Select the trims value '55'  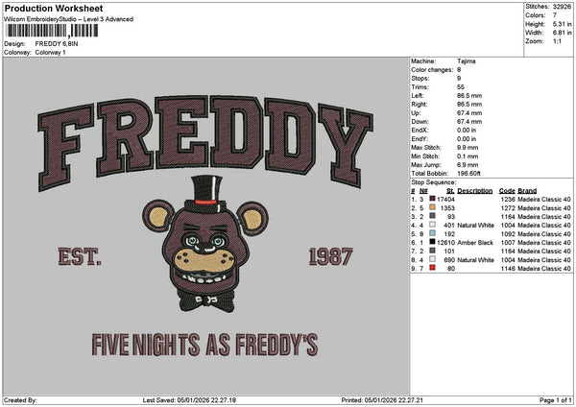461,87
